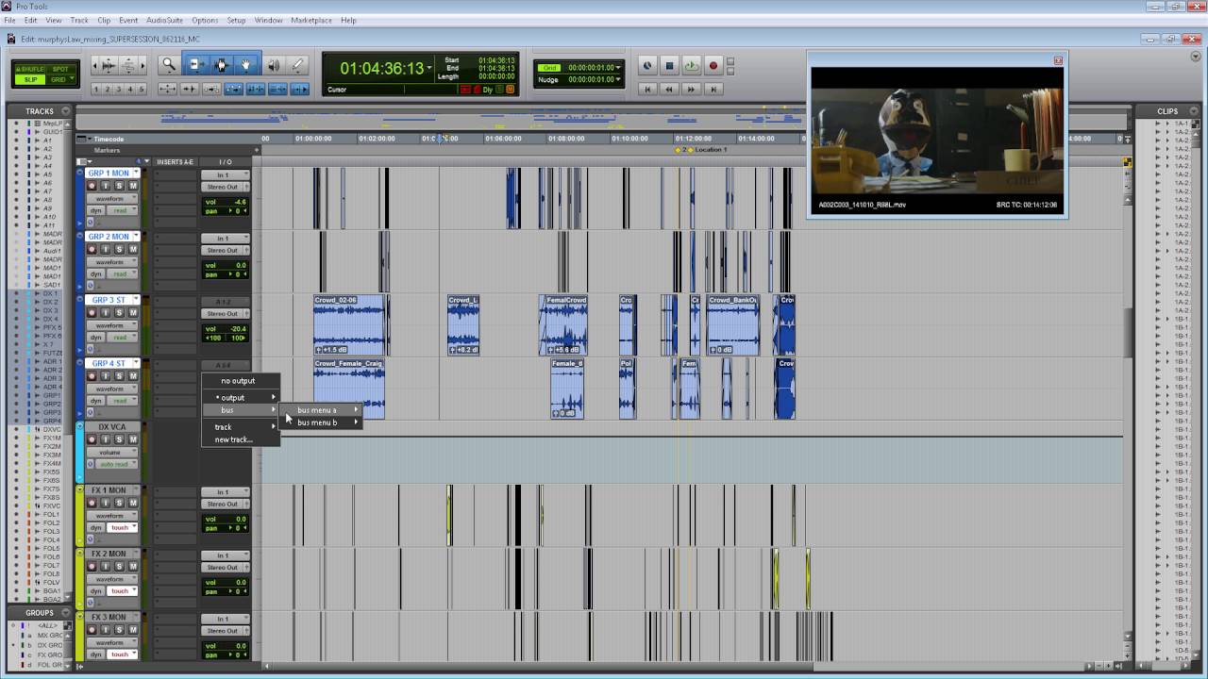1208x679 pixels.
Task: Click the Rewind transport button
Action: (x=669, y=89)
